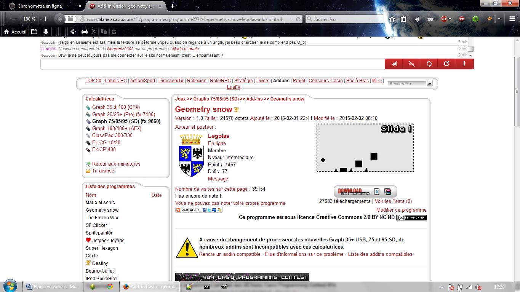Open new browser tab
520x292 pixels.
[x=173, y=6]
